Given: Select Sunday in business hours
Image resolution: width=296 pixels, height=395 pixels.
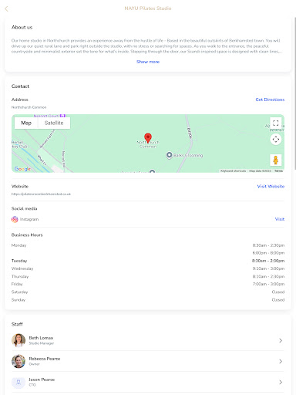Looking at the screenshot, I should [x=18, y=300].
